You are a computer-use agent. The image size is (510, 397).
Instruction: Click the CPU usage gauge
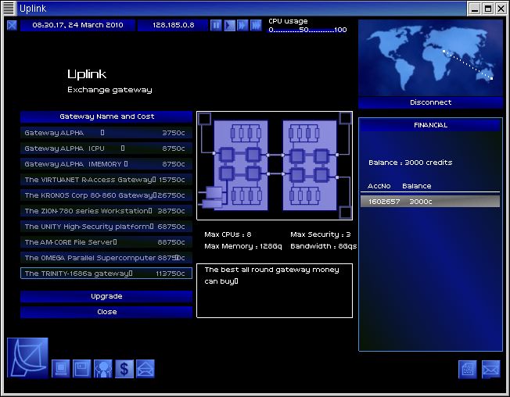pyautogui.click(x=307, y=30)
